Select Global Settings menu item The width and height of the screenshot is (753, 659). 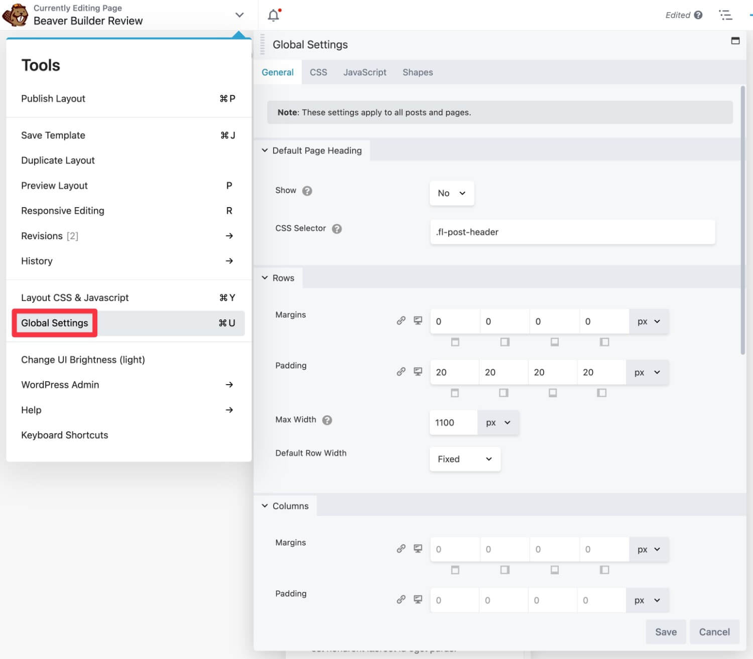coord(129,323)
